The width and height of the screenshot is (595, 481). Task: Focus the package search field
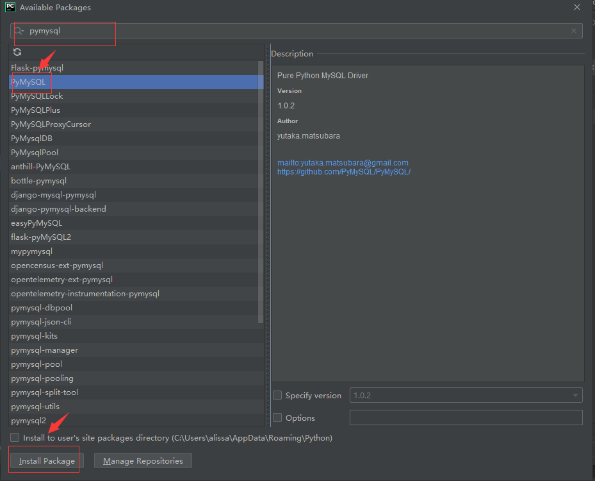[296, 31]
